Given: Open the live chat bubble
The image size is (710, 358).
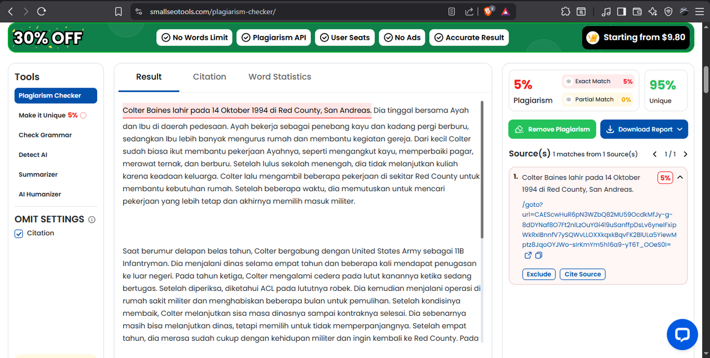Looking at the screenshot, I should pos(682,334).
